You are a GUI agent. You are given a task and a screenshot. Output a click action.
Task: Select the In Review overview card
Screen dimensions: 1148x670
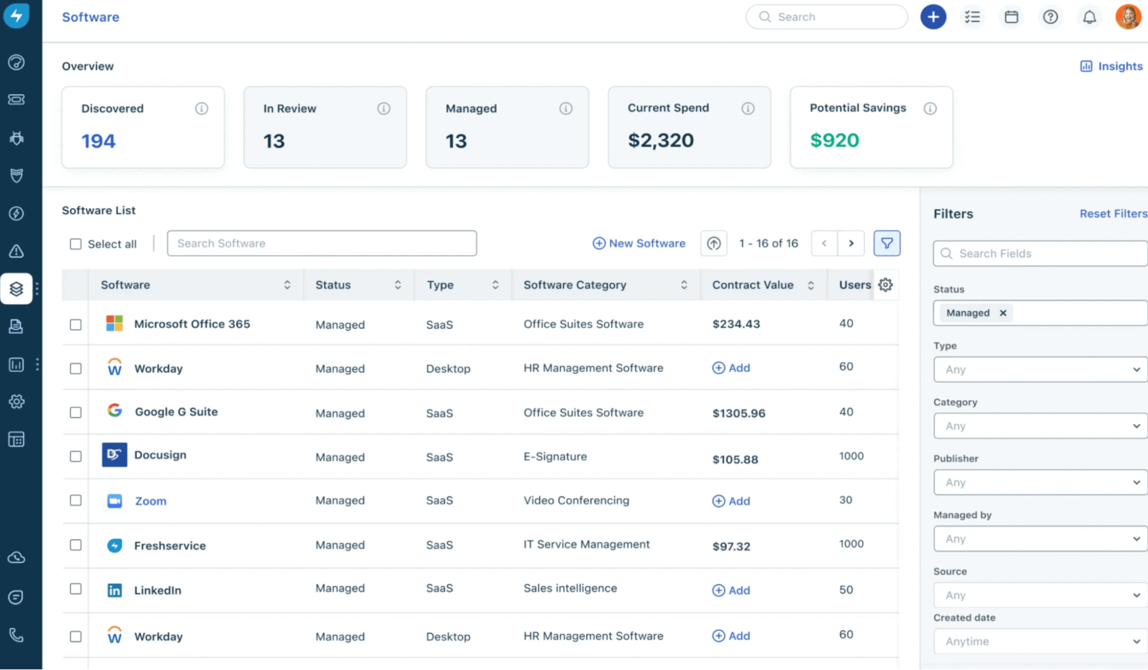(x=325, y=127)
